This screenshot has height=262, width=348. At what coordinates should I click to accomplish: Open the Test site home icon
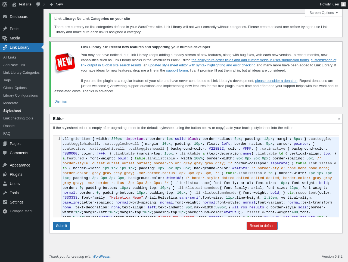[x=14, y=4]
